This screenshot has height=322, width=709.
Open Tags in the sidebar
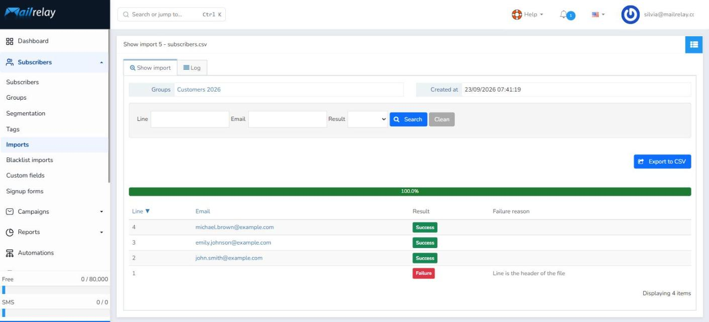pyautogui.click(x=13, y=129)
